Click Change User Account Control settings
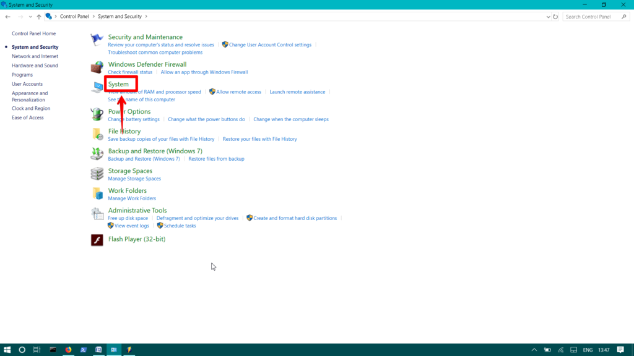 (270, 44)
